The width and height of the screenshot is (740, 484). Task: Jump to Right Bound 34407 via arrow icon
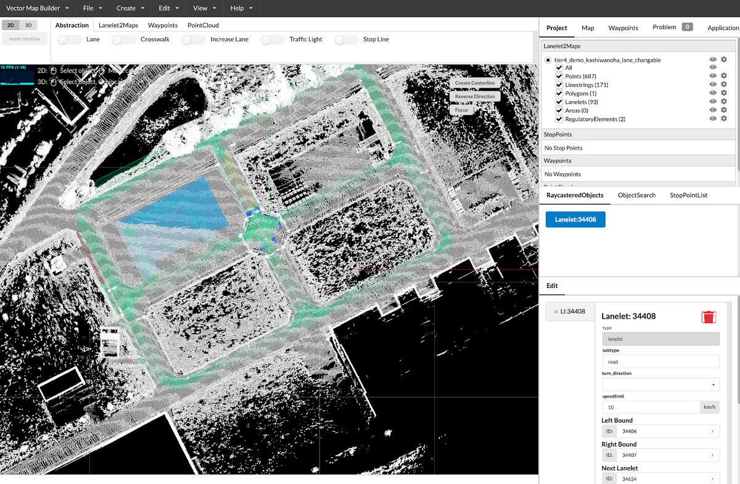click(712, 455)
